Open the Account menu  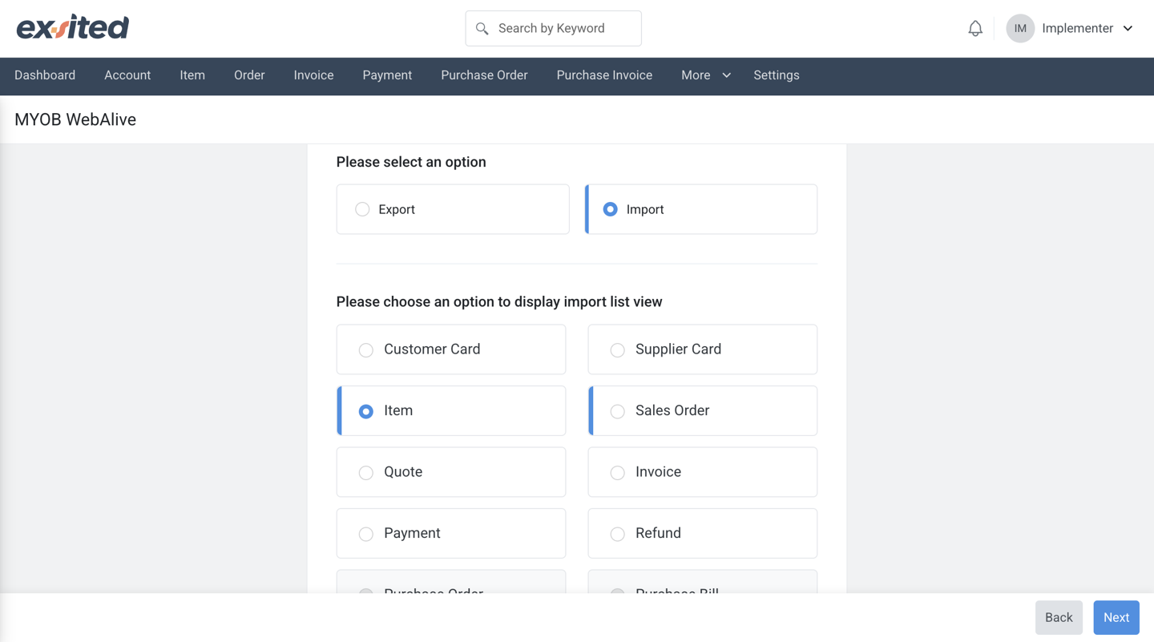click(x=127, y=75)
